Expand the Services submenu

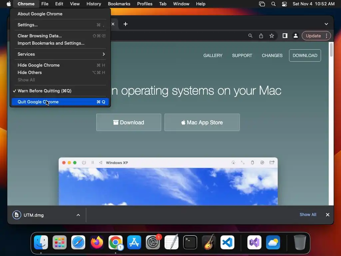coord(60,54)
